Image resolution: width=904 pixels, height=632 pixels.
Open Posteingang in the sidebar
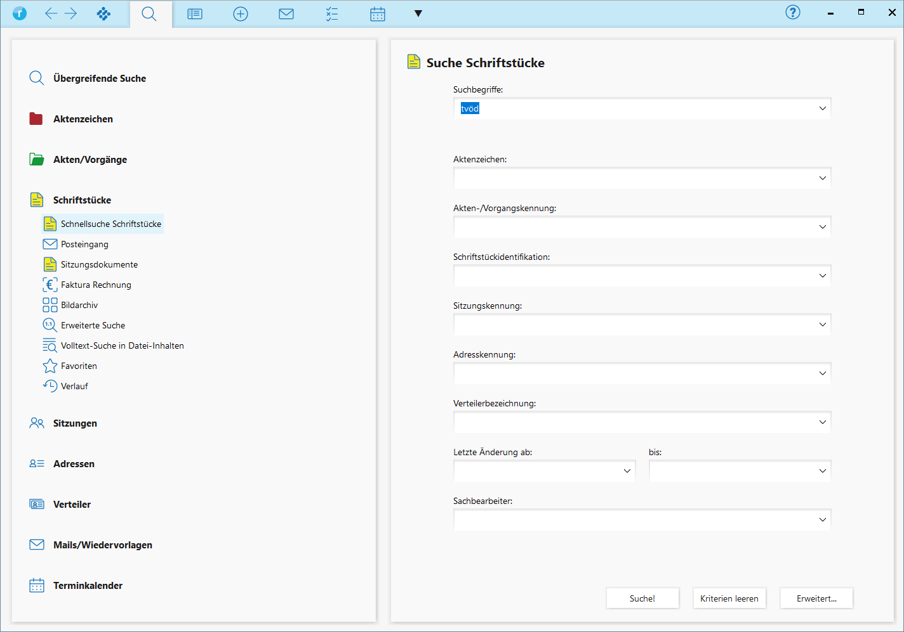click(84, 244)
